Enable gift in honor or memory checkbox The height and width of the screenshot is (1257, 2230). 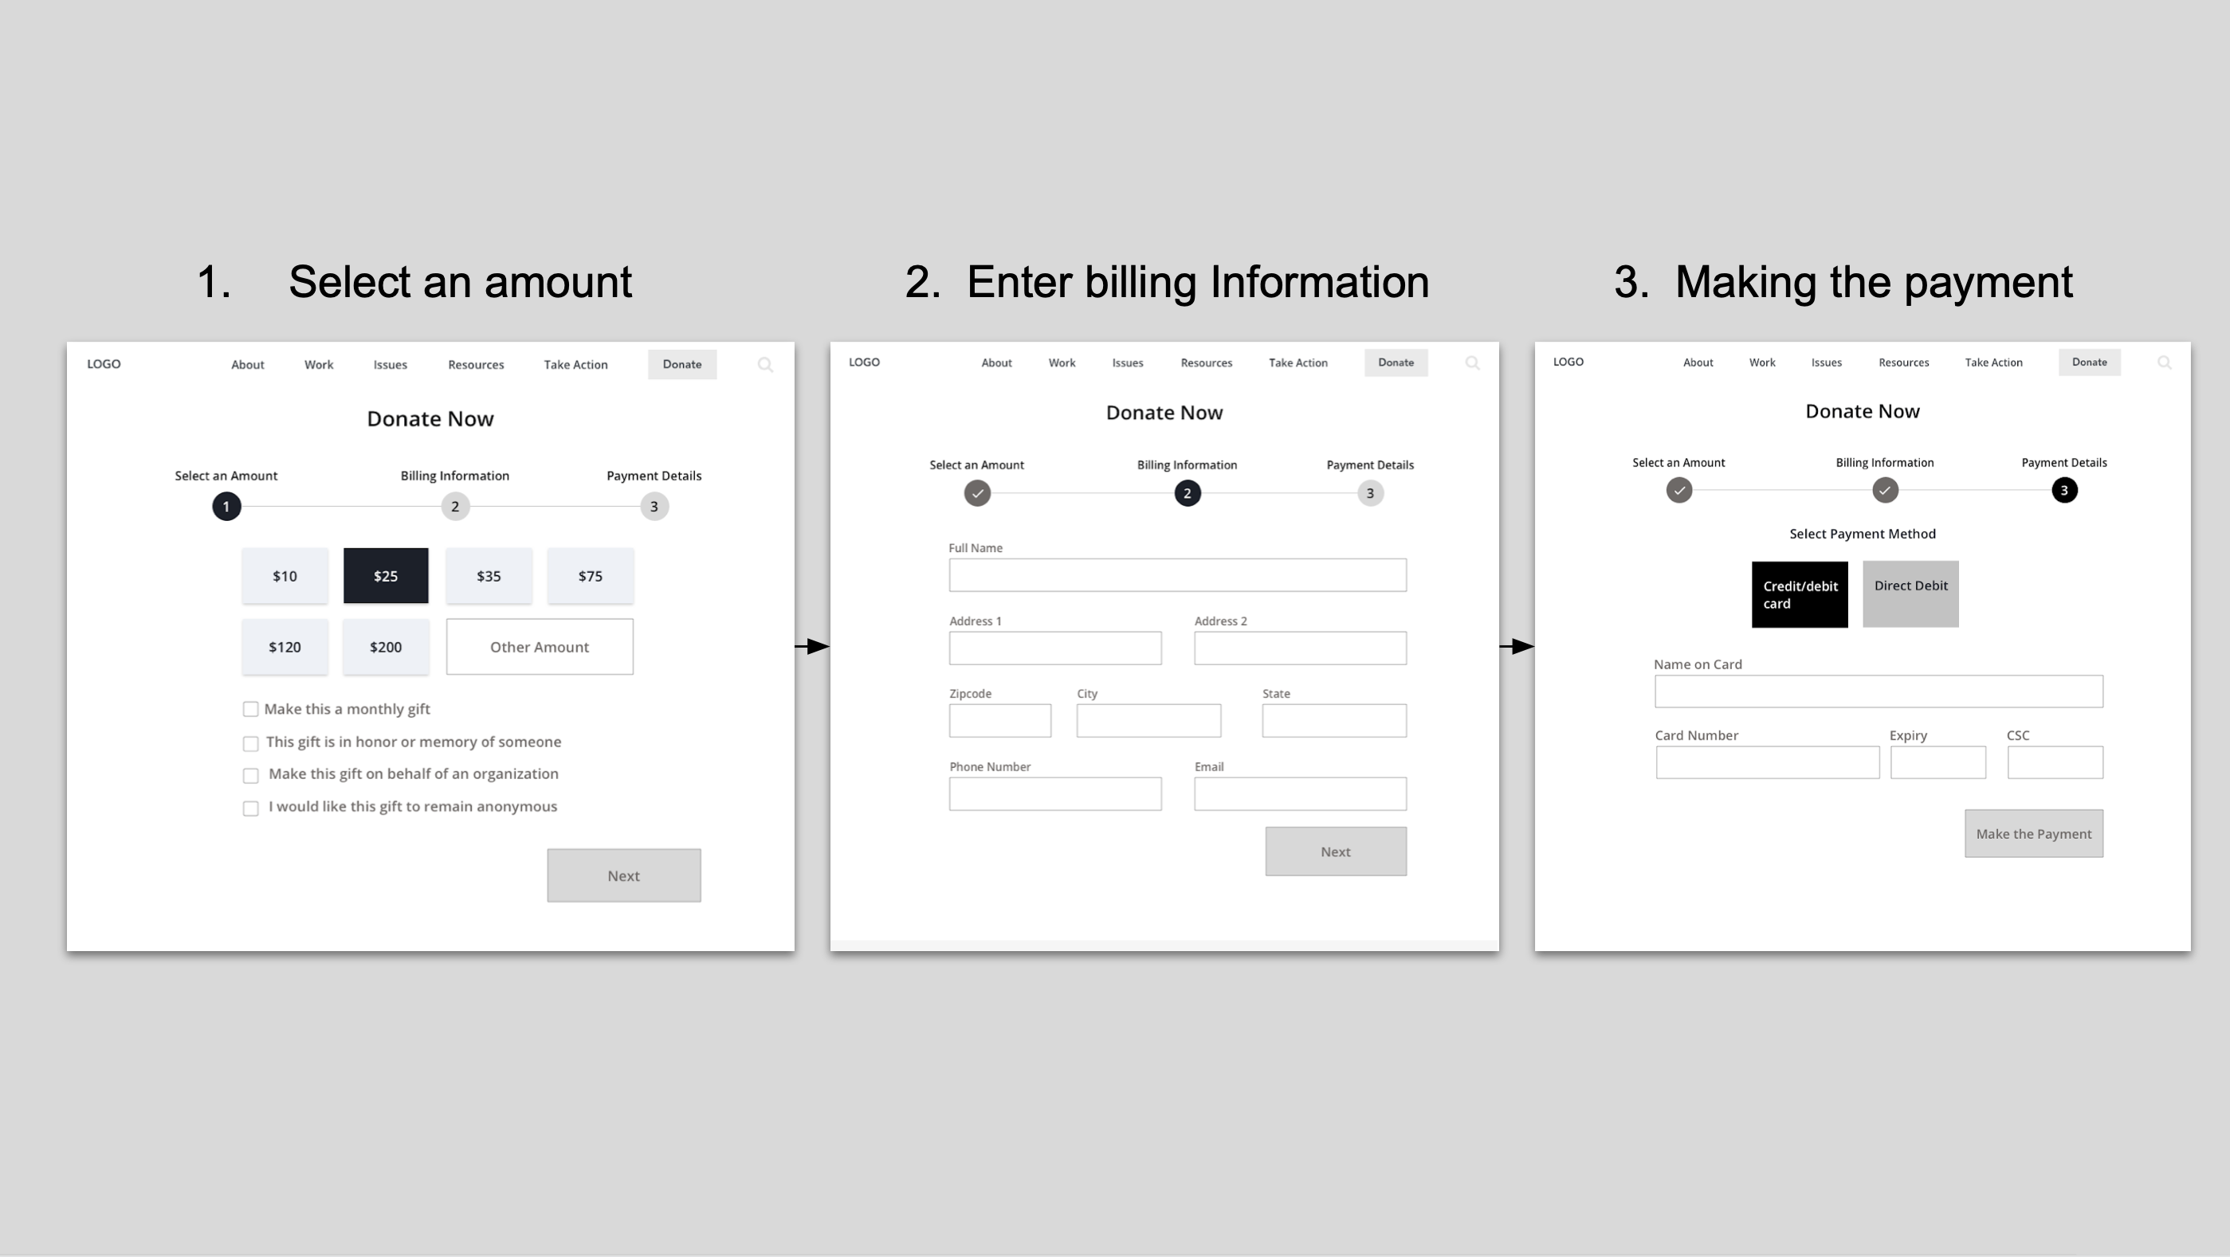click(251, 744)
